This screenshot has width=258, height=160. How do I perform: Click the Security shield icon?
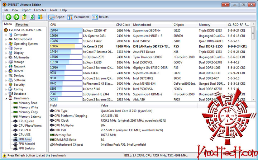click(x=11, y=85)
